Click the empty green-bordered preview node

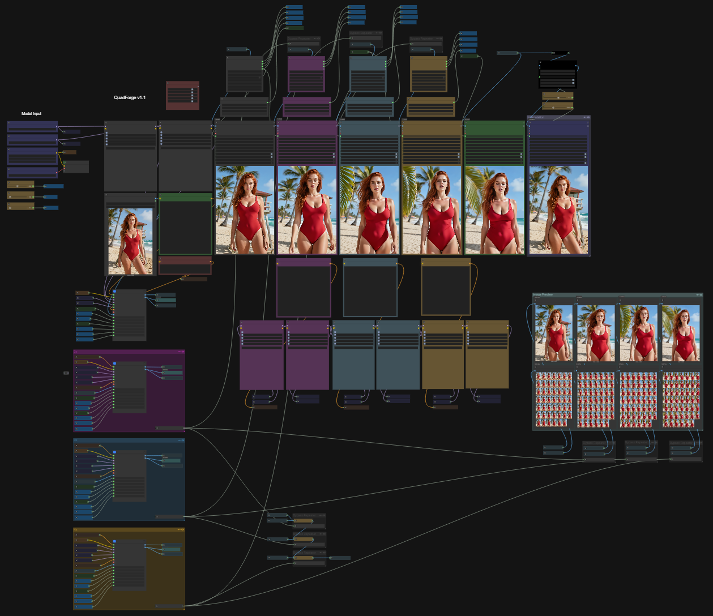point(185,226)
